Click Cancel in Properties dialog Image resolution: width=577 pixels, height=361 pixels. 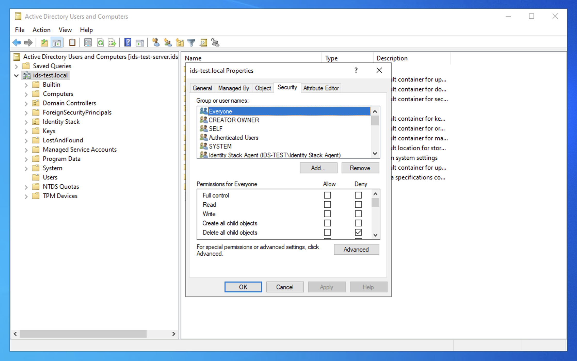[x=285, y=287]
